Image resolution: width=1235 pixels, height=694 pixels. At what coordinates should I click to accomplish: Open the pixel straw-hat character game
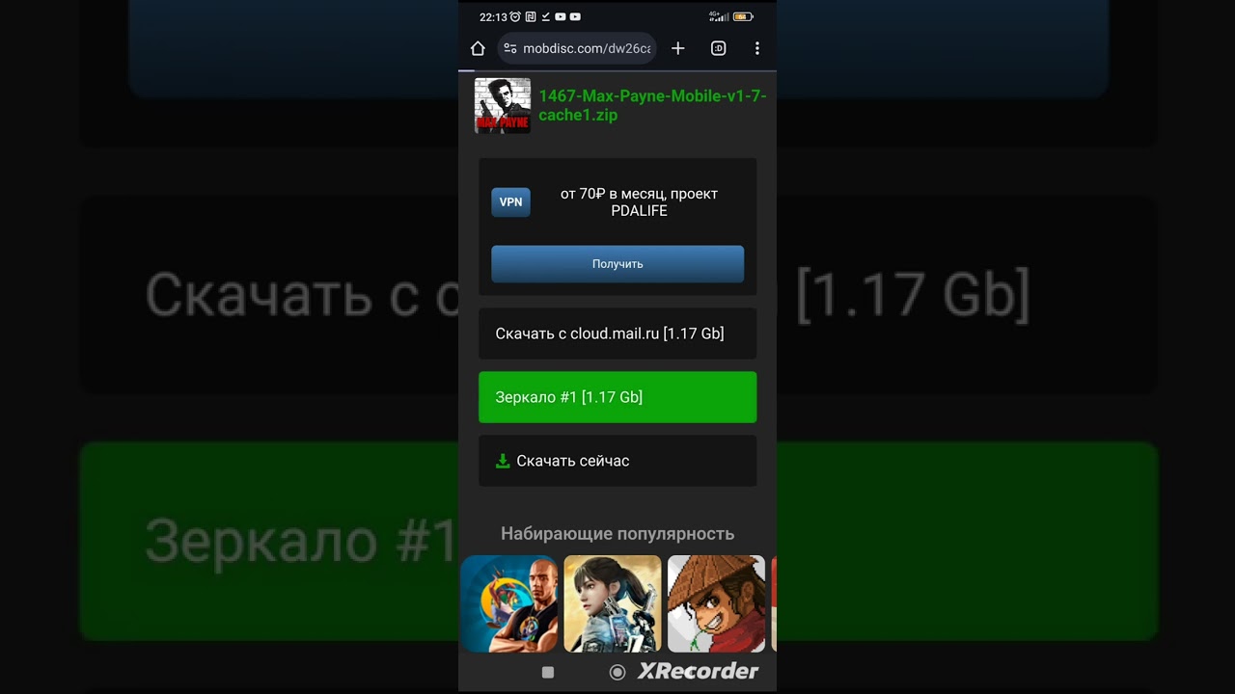click(x=716, y=603)
